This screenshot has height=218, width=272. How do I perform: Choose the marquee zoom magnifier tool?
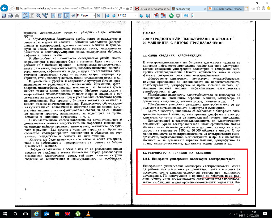[x=39, y=16]
